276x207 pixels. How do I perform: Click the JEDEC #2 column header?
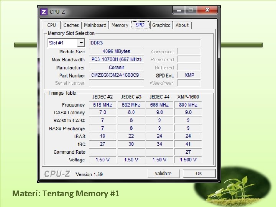pos(102,97)
